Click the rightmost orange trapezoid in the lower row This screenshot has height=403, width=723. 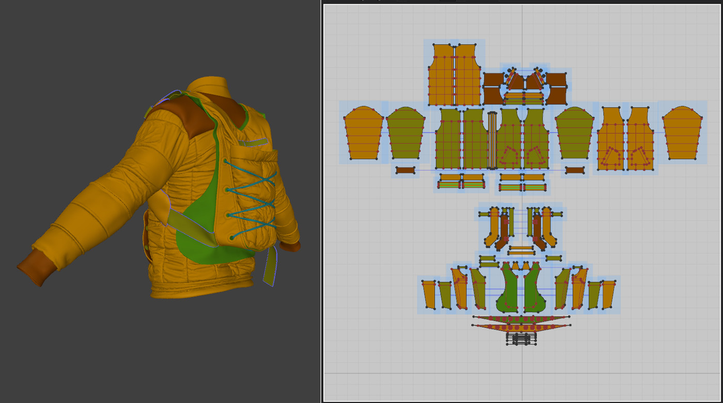(x=609, y=295)
